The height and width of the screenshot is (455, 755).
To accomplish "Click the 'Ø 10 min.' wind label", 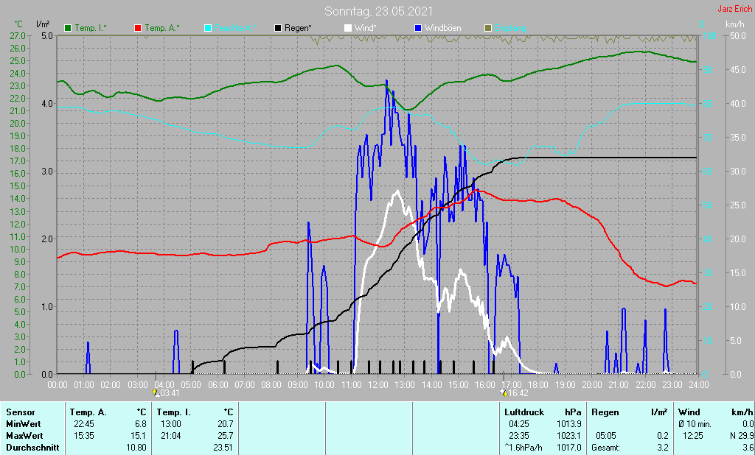I will [695, 424].
